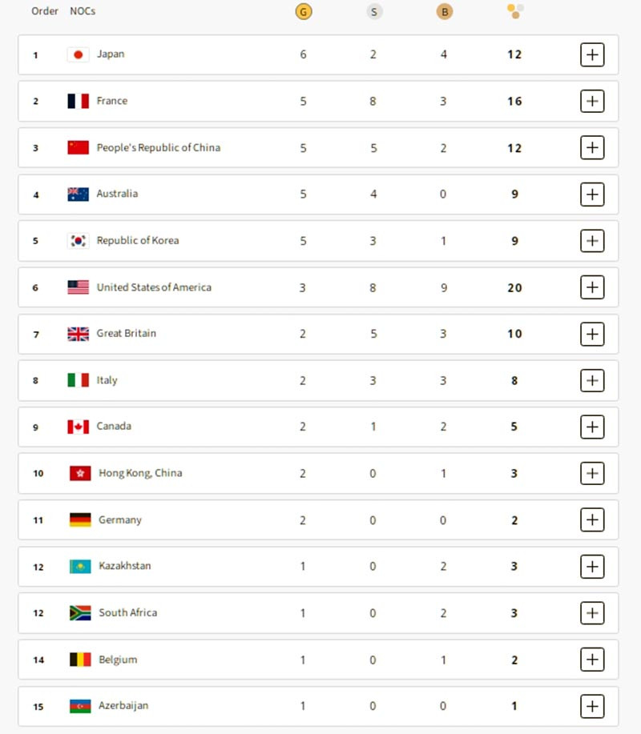Click the Republic of Korea flag
This screenshot has width=641, height=734.
click(78, 240)
